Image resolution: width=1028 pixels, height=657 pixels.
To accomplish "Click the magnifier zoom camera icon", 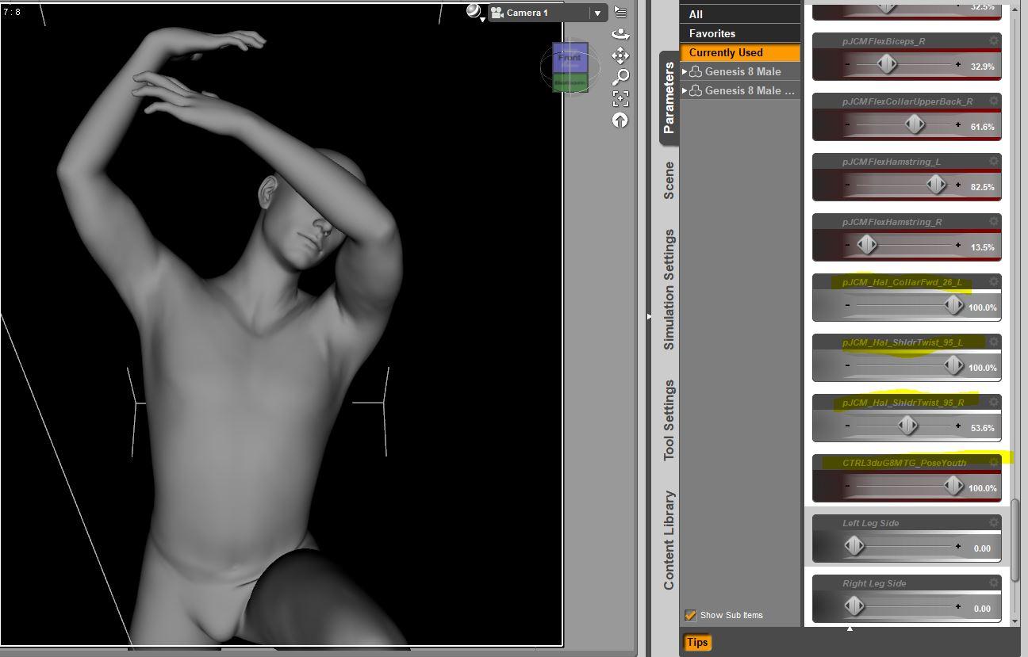I will [x=620, y=77].
